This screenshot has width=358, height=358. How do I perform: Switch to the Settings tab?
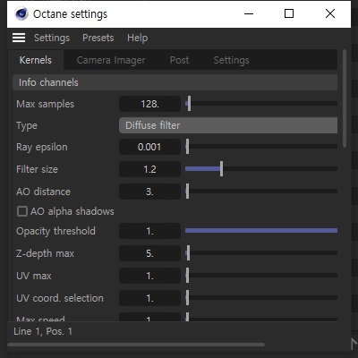231,60
